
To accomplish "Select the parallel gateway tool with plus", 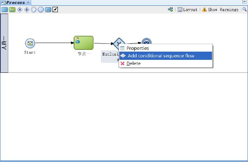I will (27, 10).
